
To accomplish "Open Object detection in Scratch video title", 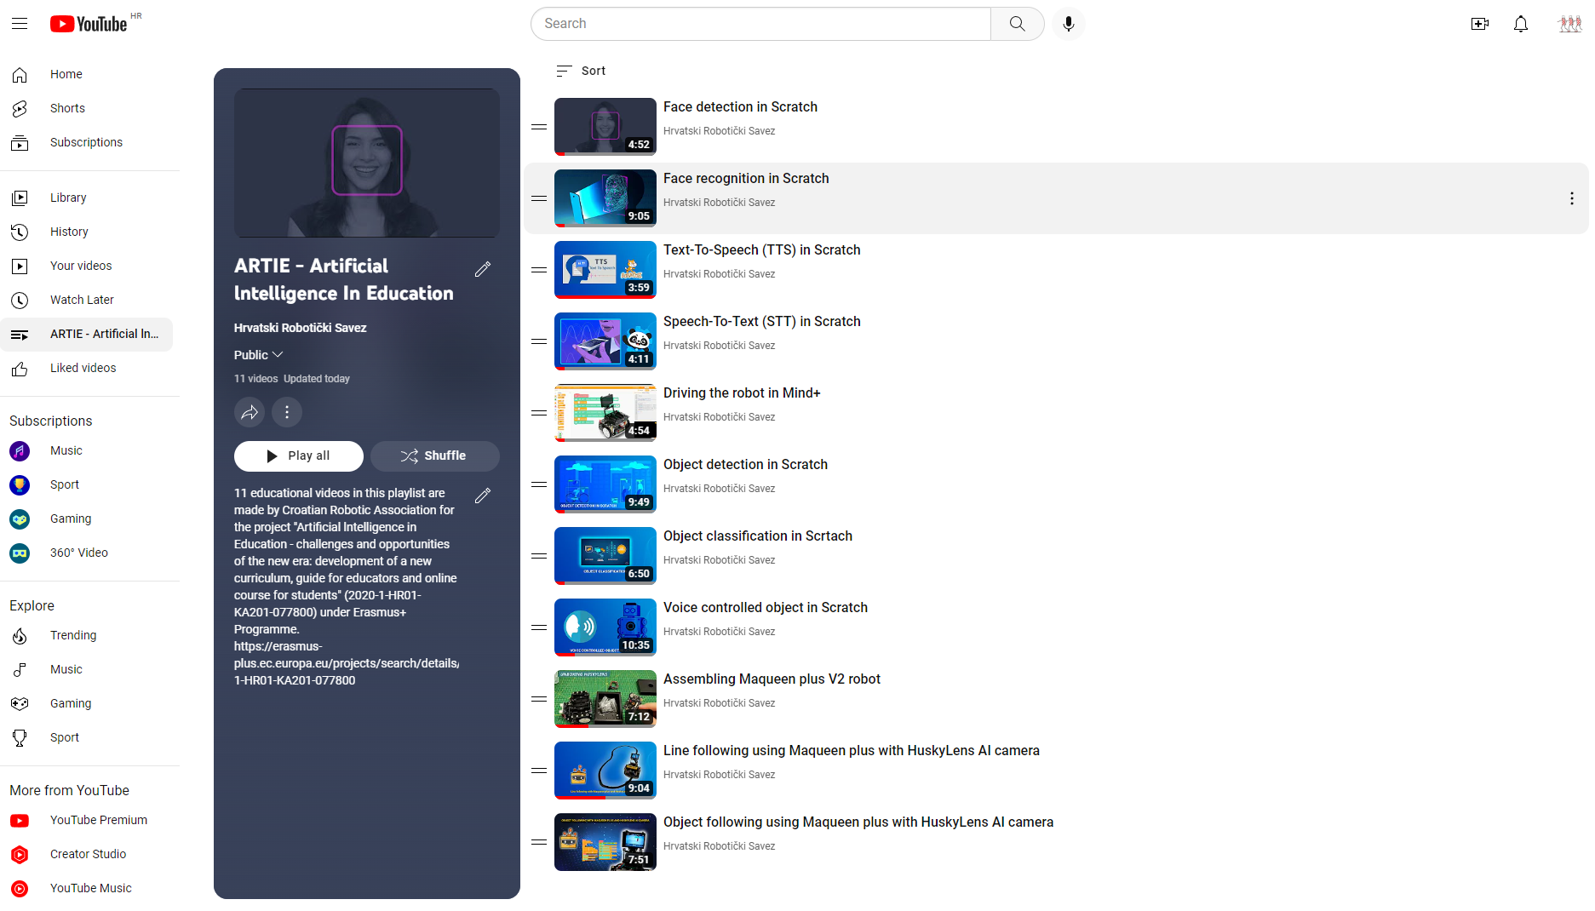I will [x=745, y=465].
